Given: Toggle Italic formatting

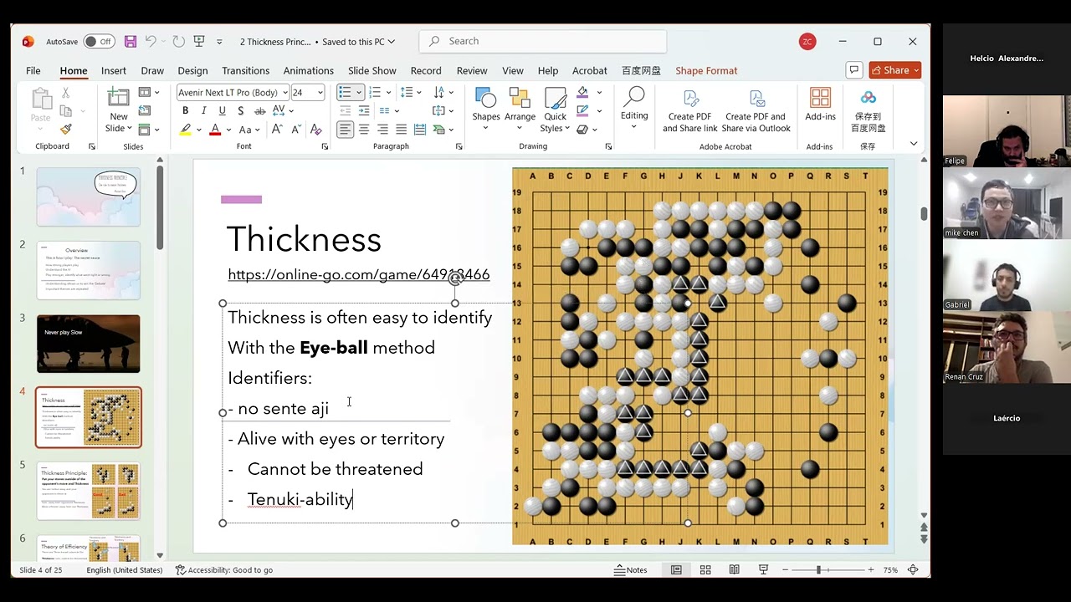Looking at the screenshot, I should (203, 110).
